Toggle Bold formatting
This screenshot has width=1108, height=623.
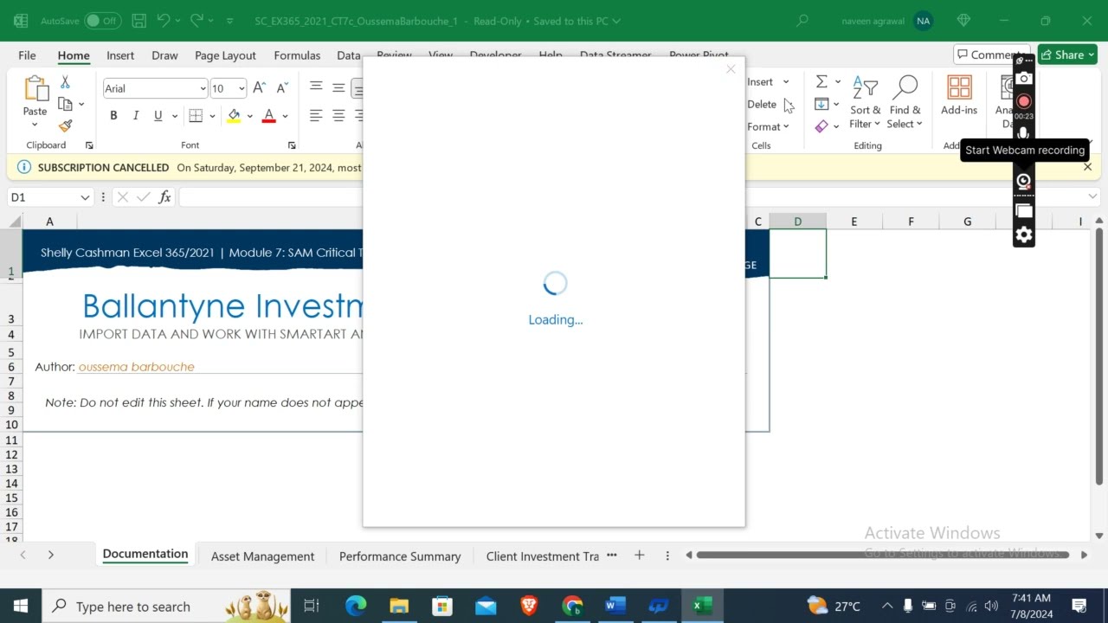(x=113, y=116)
